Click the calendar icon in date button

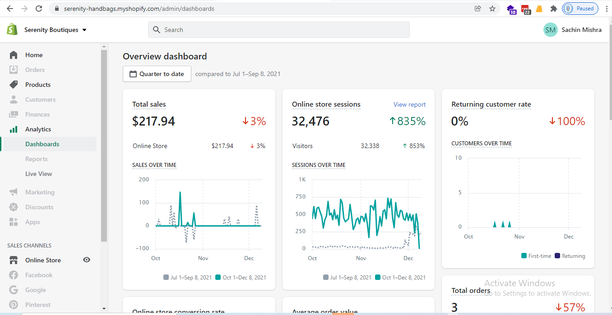point(133,74)
